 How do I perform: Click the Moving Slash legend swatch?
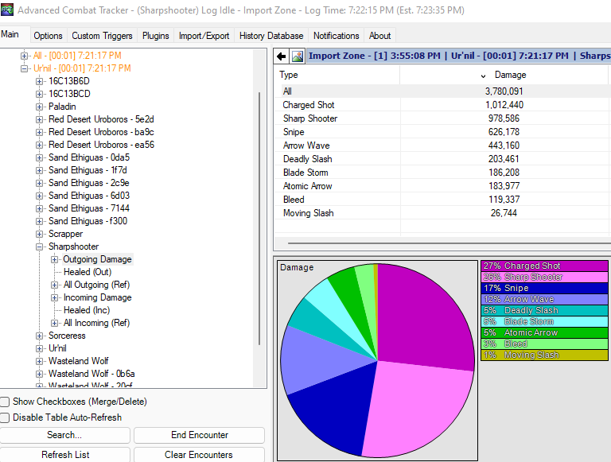(544, 355)
